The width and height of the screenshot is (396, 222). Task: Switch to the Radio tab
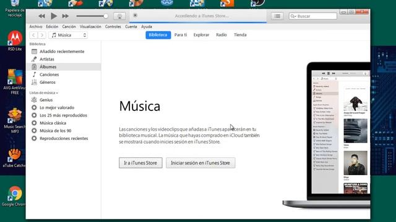point(222,35)
